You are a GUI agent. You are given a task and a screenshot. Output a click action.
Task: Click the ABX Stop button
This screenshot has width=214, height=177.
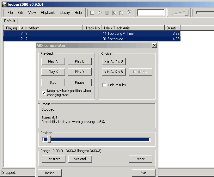[x=53, y=82]
